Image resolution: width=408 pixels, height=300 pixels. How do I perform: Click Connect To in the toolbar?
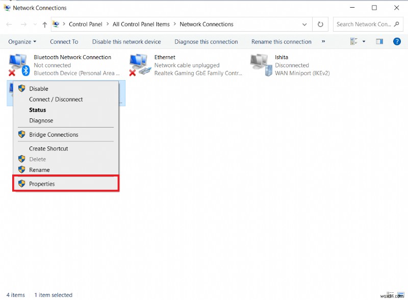click(x=64, y=42)
